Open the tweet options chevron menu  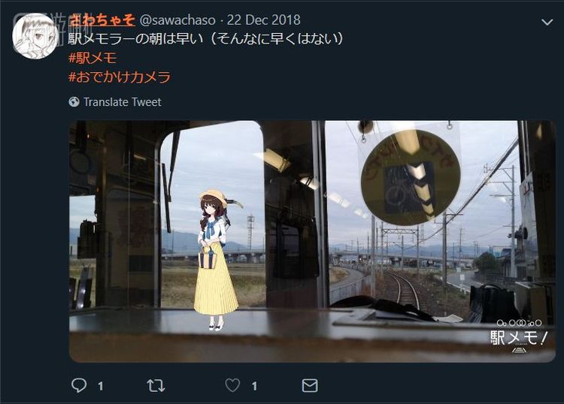tap(547, 23)
